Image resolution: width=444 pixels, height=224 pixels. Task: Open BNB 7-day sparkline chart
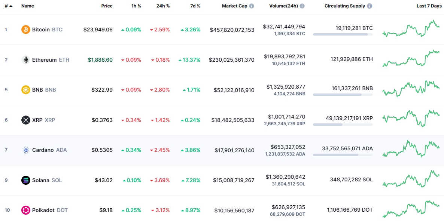click(x=411, y=89)
